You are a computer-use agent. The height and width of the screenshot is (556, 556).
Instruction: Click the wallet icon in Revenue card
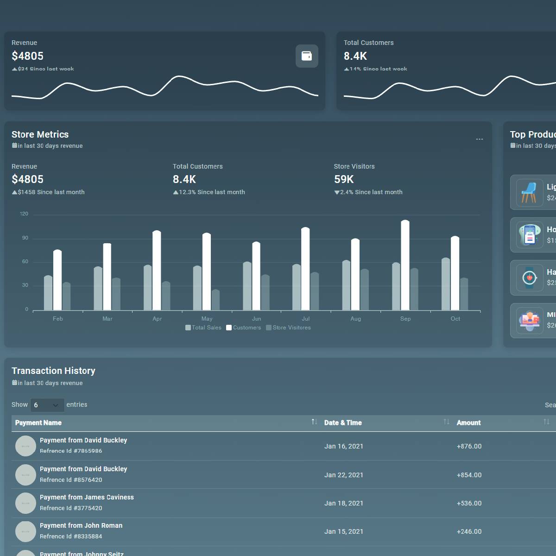pos(307,56)
